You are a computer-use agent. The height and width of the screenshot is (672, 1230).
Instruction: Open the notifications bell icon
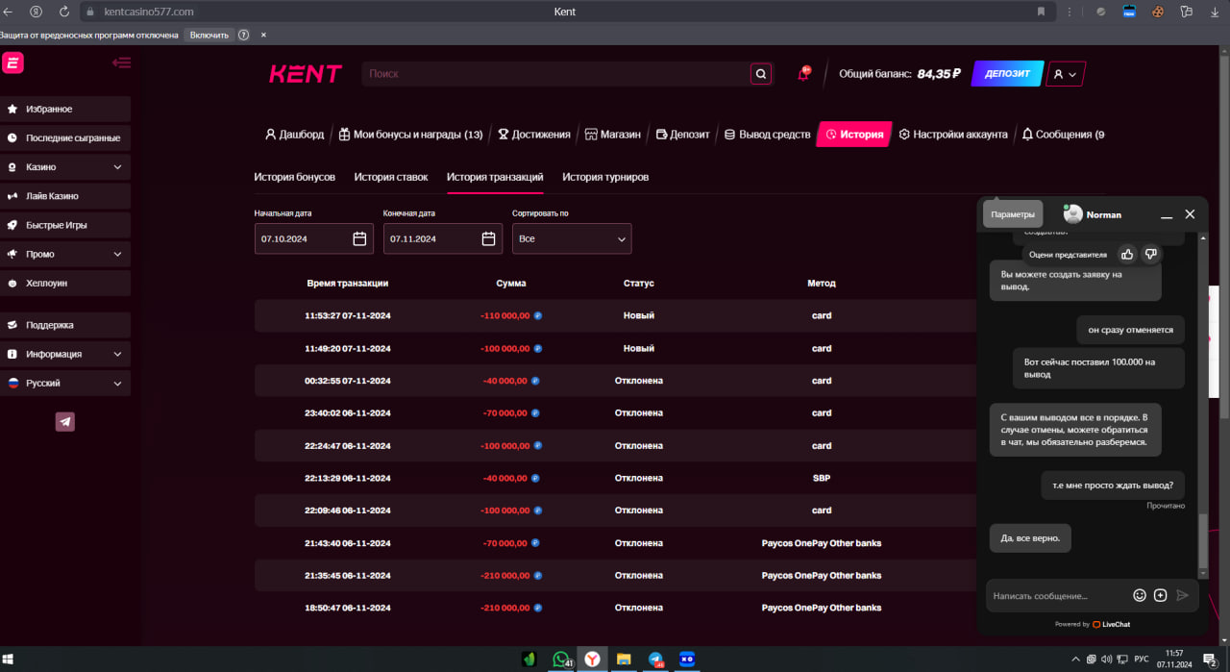pyautogui.click(x=803, y=74)
